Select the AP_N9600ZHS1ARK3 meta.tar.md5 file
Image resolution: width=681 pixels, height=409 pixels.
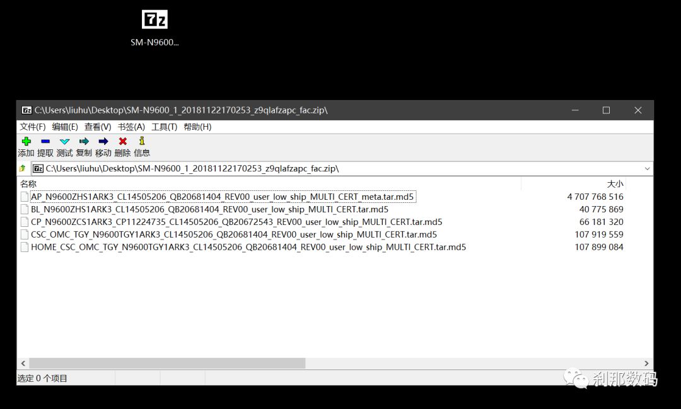(222, 197)
